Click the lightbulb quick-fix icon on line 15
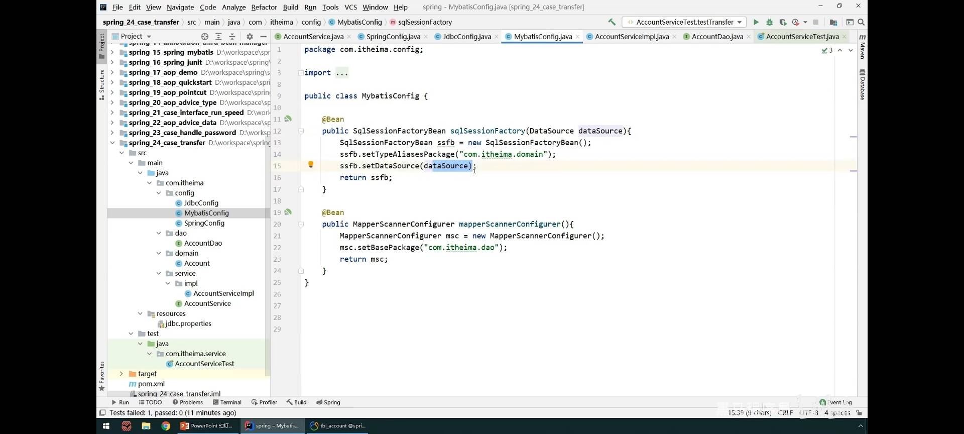Image resolution: width=964 pixels, height=434 pixels. 311,165
